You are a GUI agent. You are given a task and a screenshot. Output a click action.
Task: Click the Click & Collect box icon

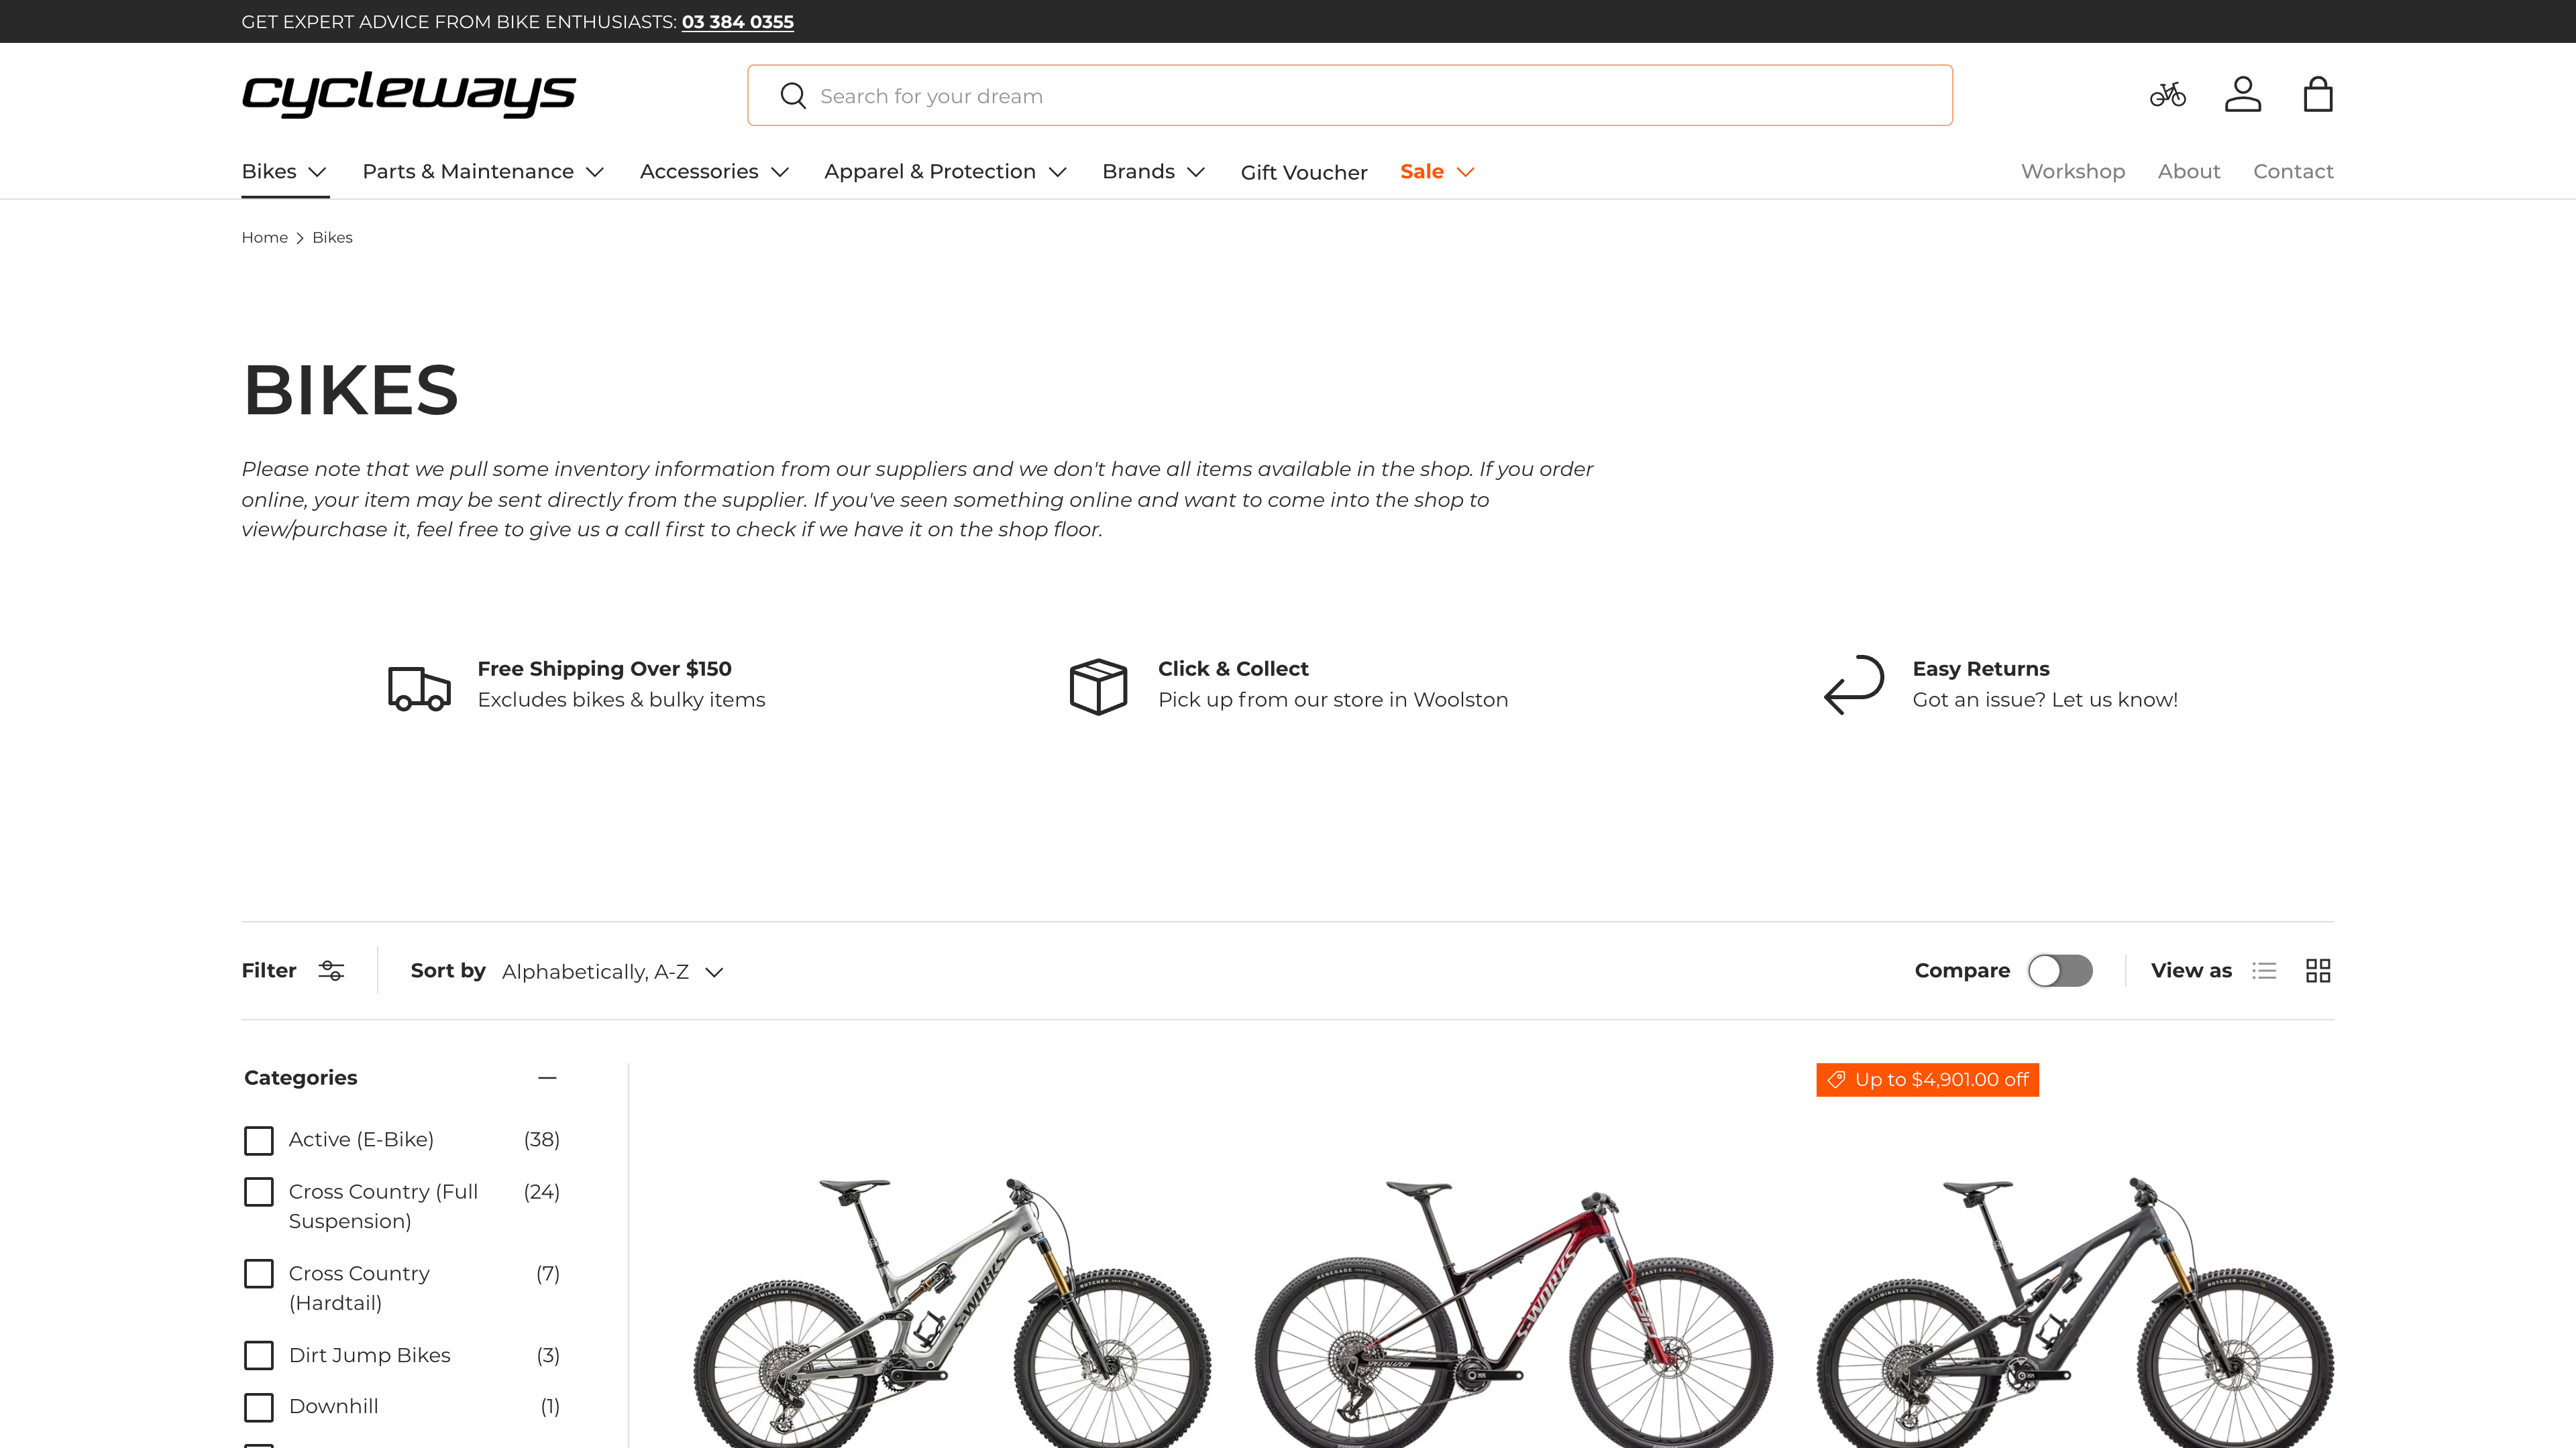point(1097,686)
